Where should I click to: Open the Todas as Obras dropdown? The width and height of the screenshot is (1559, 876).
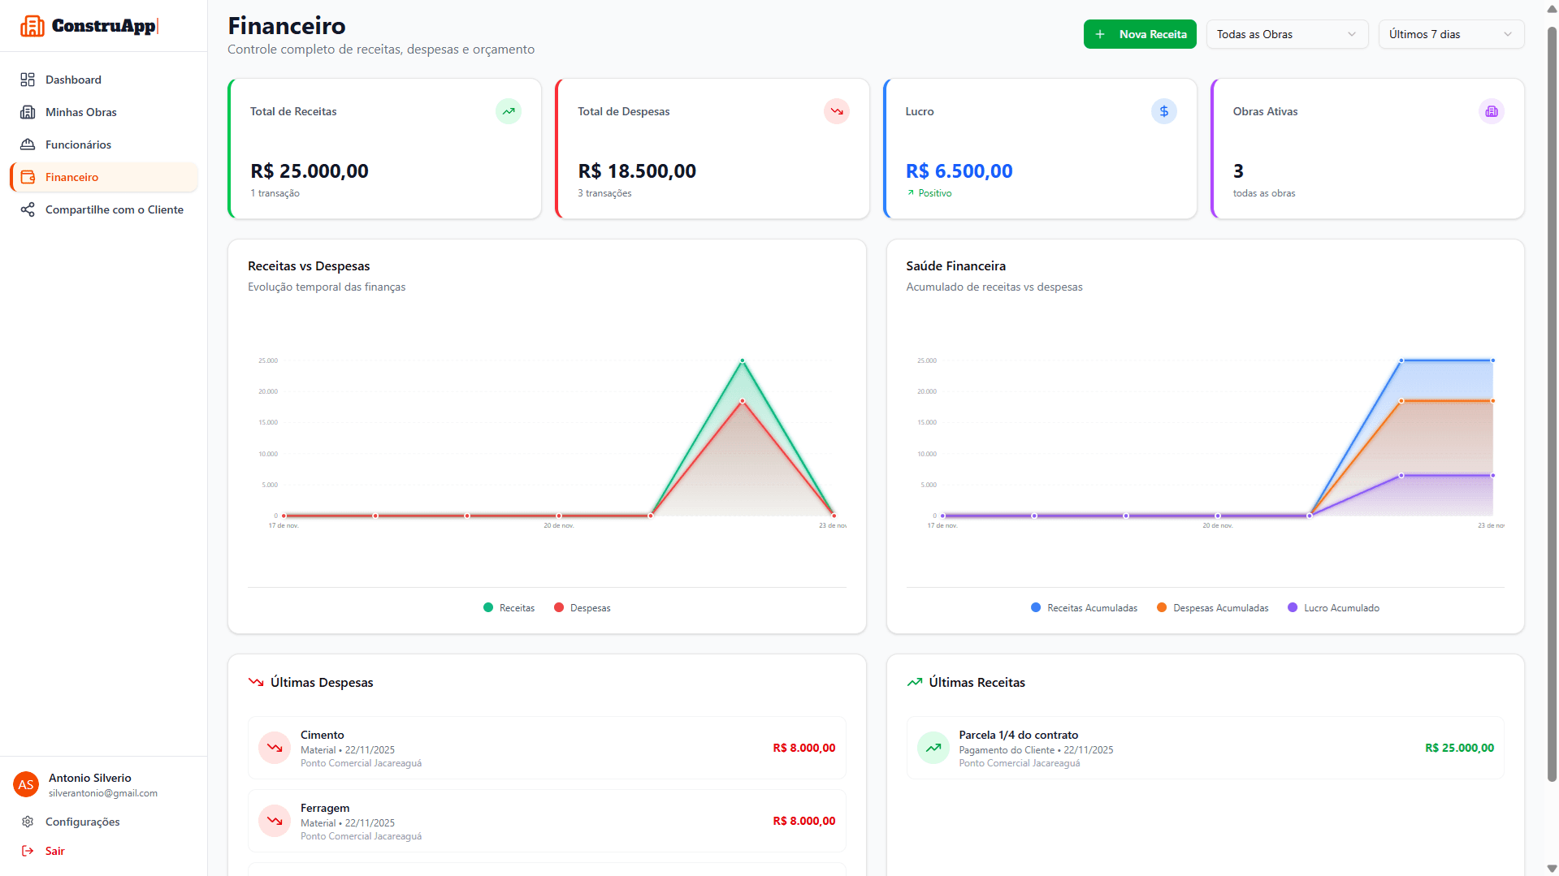pyautogui.click(x=1287, y=34)
